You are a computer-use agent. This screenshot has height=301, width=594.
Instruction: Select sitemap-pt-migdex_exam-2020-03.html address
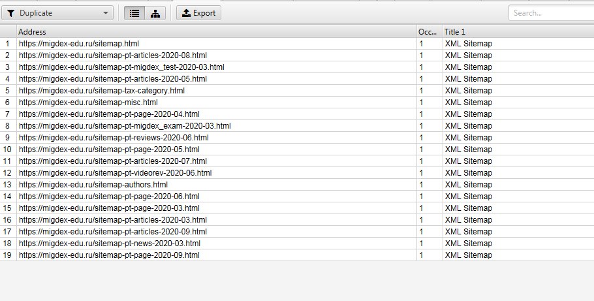(x=125, y=126)
